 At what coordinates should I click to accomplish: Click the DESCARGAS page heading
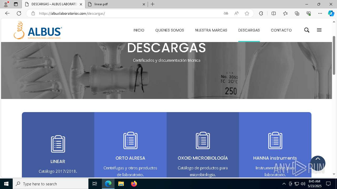coord(167,48)
